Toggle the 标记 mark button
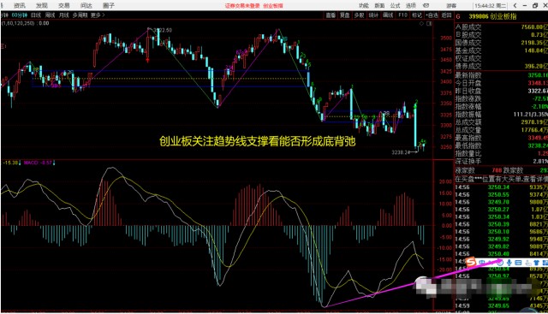Image resolution: width=548 pixels, height=314 pixels. pos(417,15)
